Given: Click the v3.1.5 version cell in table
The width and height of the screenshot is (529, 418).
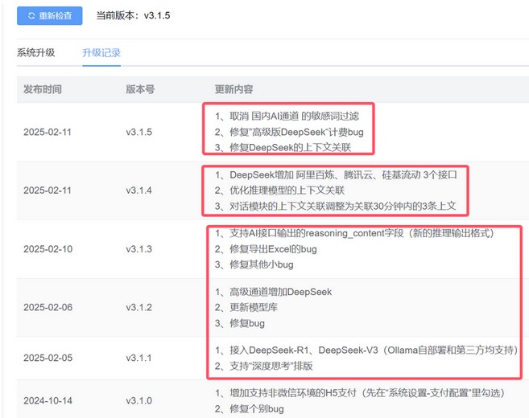Looking at the screenshot, I should [x=139, y=132].
